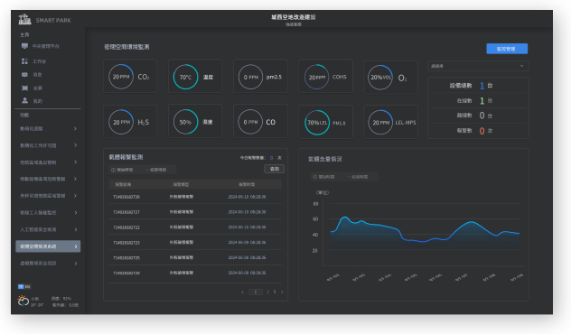Click the 今日報警數量 counter

tap(260, 158)
